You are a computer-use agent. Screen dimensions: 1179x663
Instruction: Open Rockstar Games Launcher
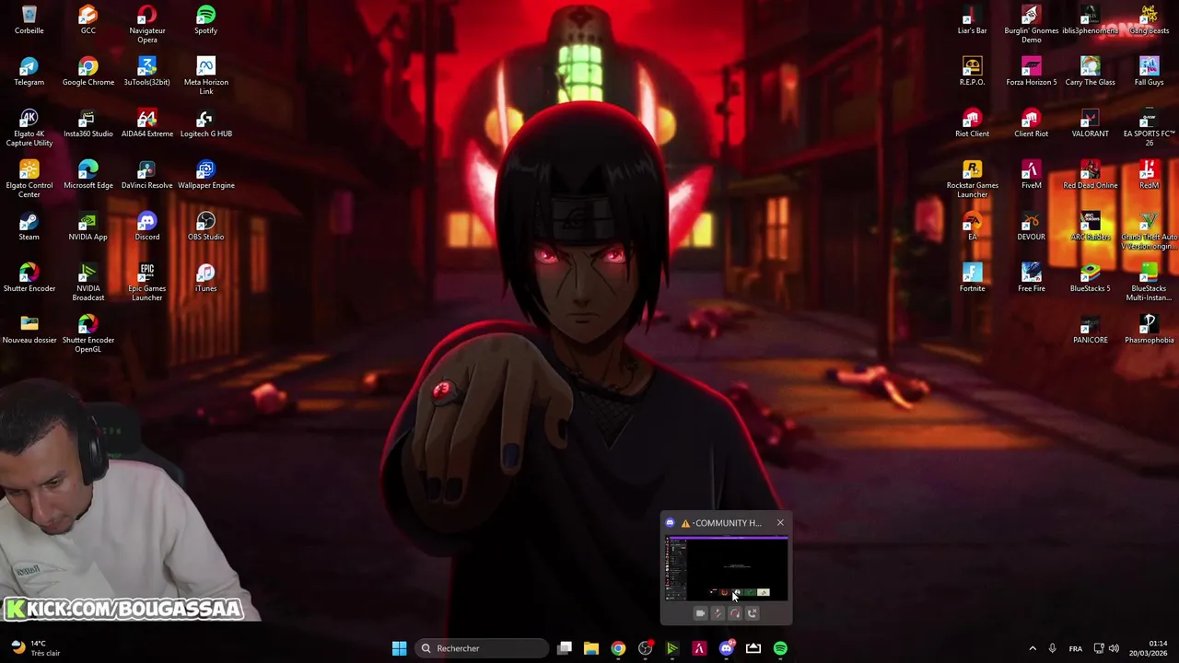pyautogui.click(x=972, y=179)
